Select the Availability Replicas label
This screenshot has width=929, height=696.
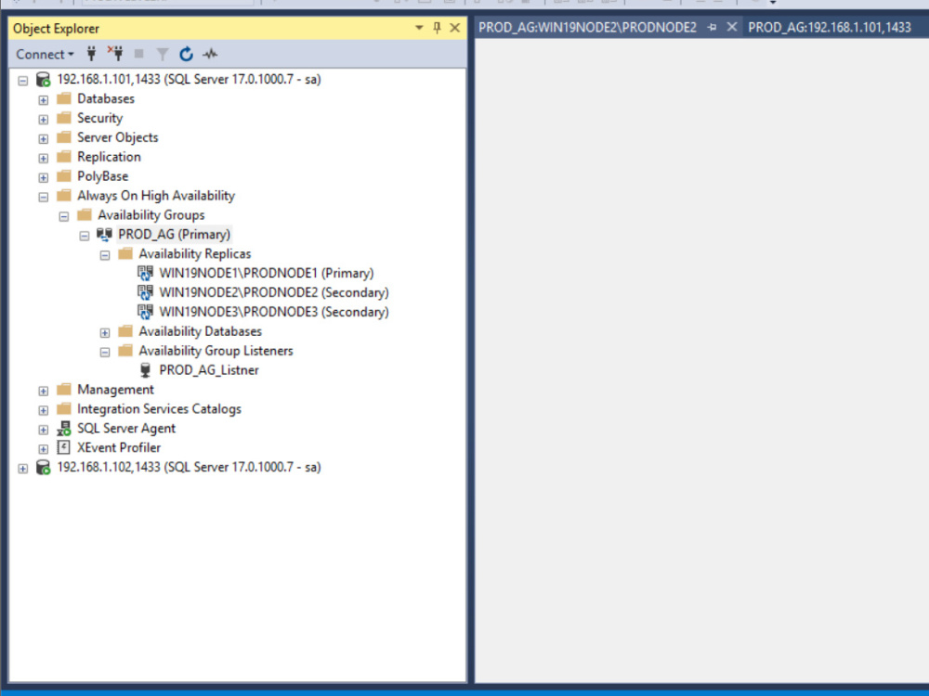pos(195,254)
